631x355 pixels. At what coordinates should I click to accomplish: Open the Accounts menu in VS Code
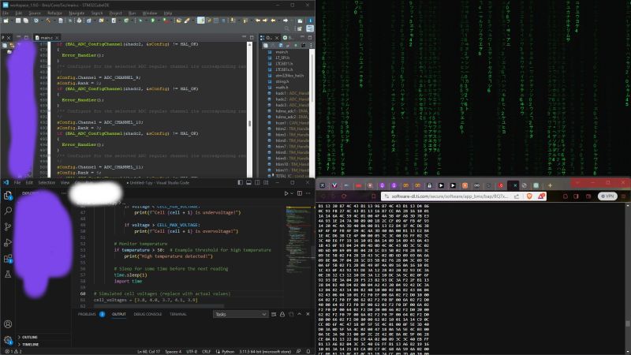point(8,324)
